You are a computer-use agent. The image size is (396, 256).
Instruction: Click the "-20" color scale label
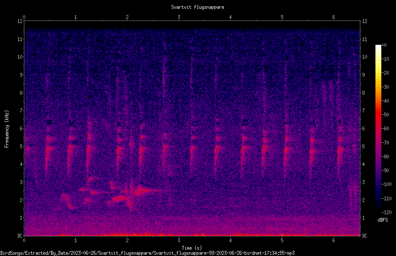pos(385,73)
